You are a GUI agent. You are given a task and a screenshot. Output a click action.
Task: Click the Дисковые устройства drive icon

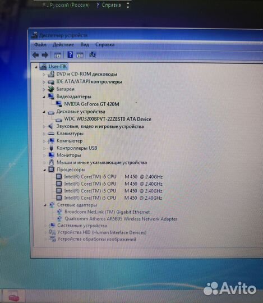pyautogui.click(x=51, y=112)
